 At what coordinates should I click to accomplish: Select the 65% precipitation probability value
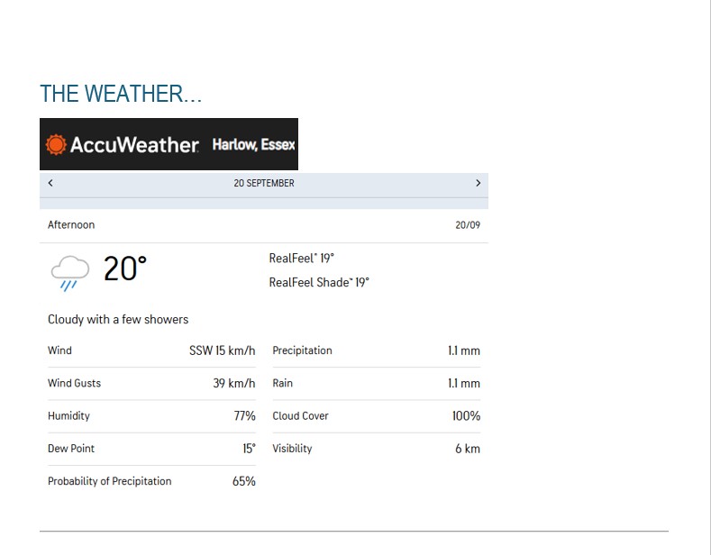pyautogui.click(x=244, y=481)
